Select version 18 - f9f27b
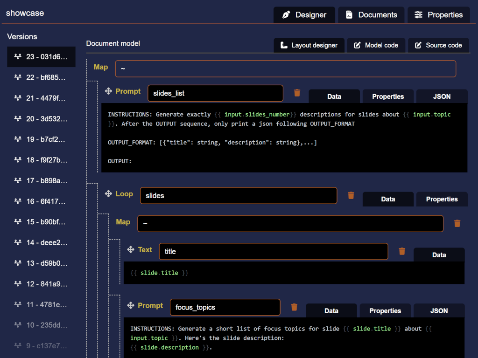 tap(41, 160)
